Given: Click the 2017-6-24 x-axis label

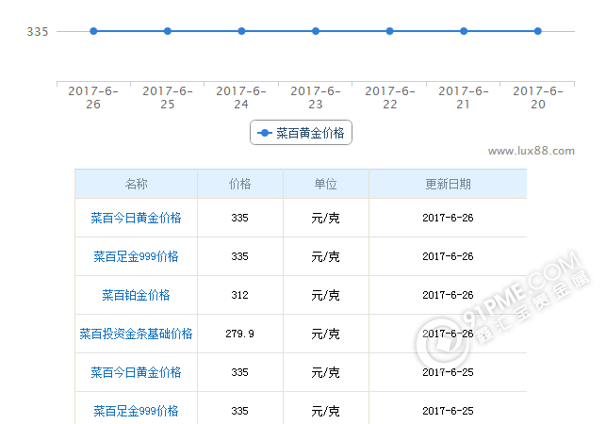Looking at the screenshot, I should (x=241, y=97).
